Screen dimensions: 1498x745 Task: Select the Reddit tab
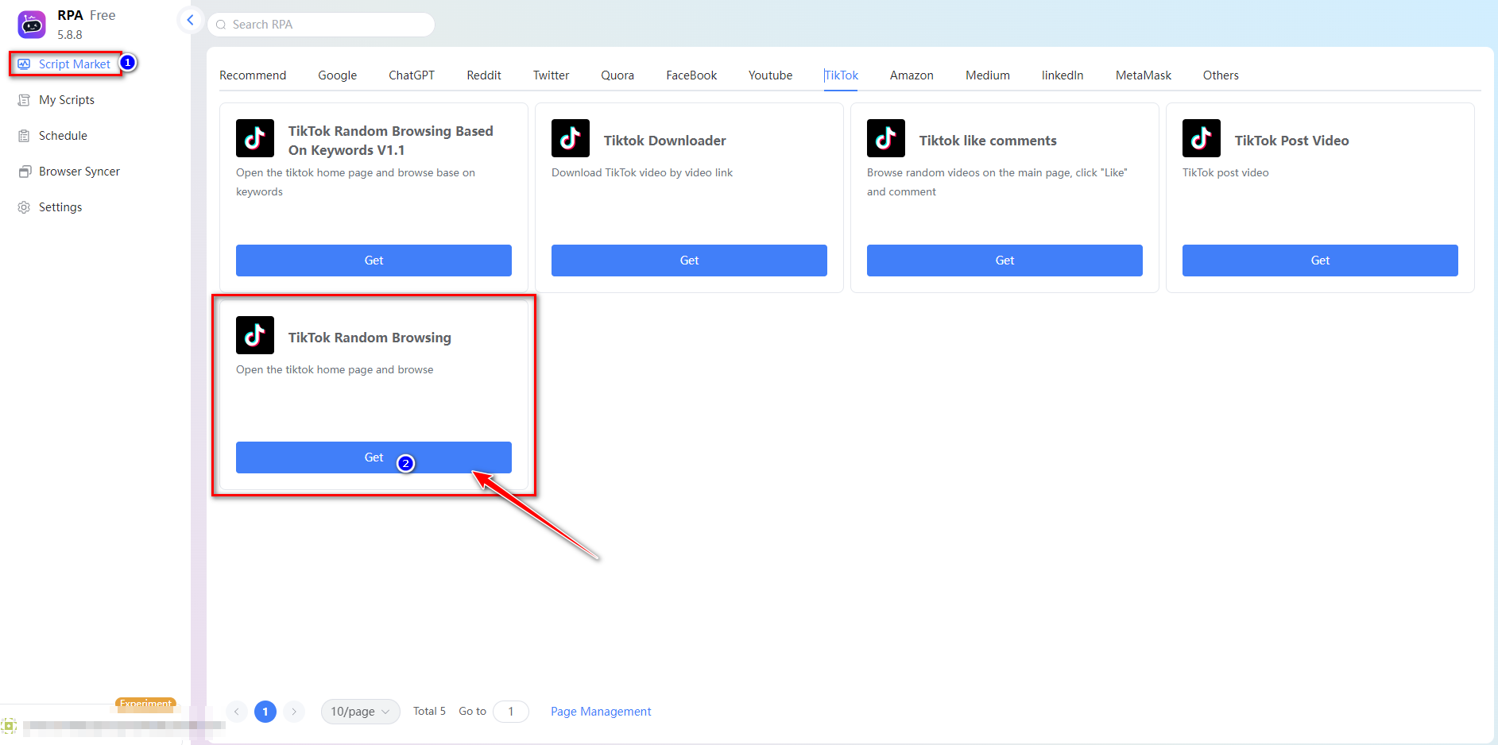pos(484,75)
